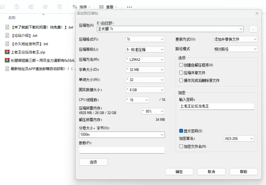Check 操作完成后删除源文件 option
Image resolution: width=266 pixels, height=185 pixels.
point(181,80)
